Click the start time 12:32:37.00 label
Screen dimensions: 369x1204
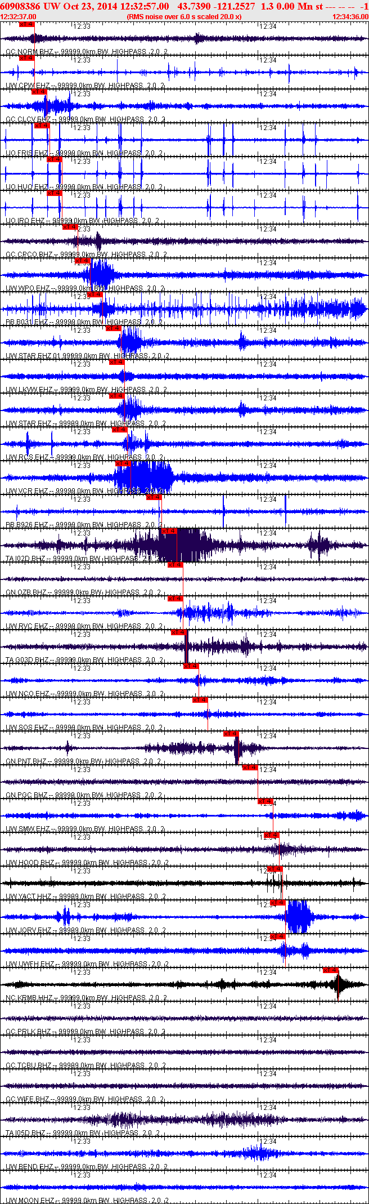pos(19,17)
